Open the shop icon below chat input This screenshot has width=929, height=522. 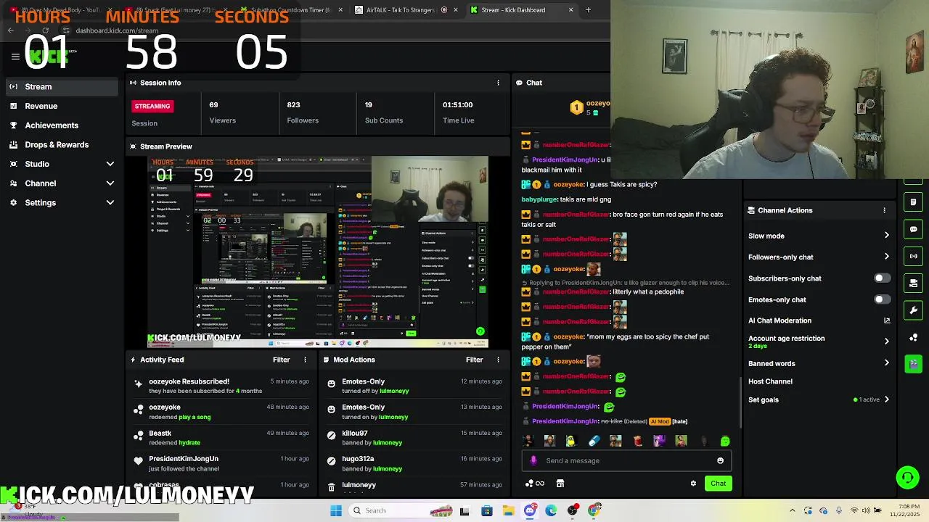[560, 484]
